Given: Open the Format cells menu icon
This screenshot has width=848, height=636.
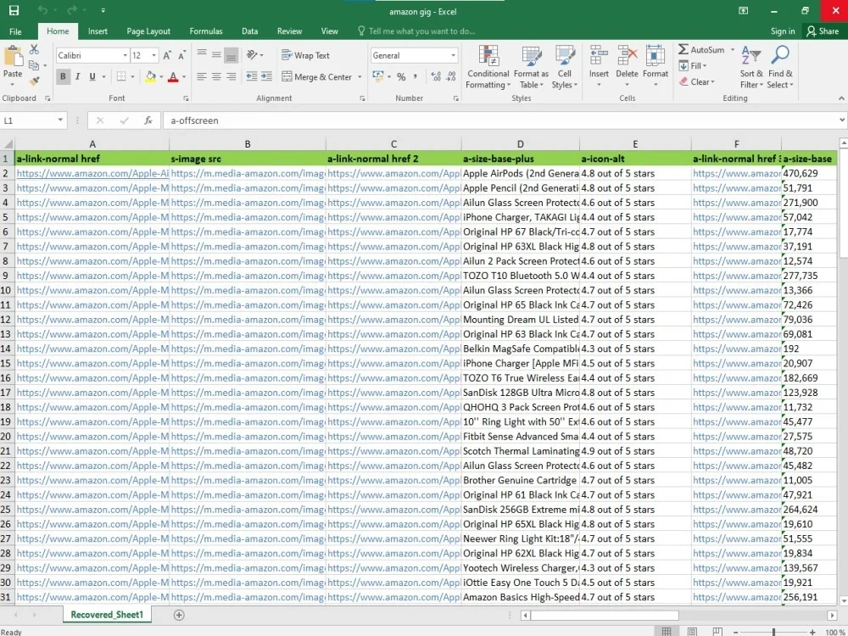Looking at the screenshot, I should pos(656,55).
